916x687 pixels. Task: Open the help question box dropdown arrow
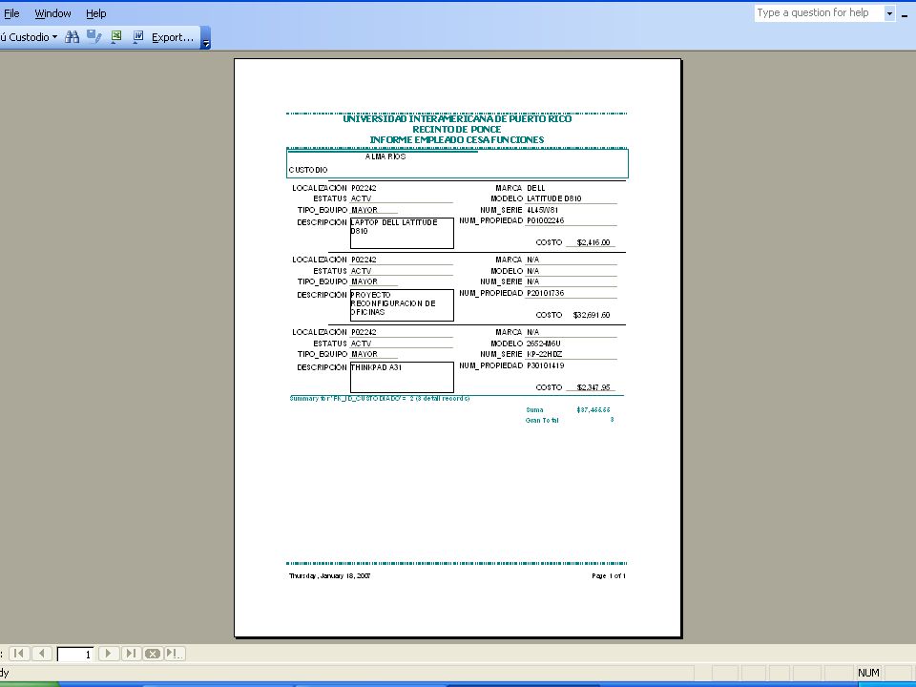click(889, 12)
